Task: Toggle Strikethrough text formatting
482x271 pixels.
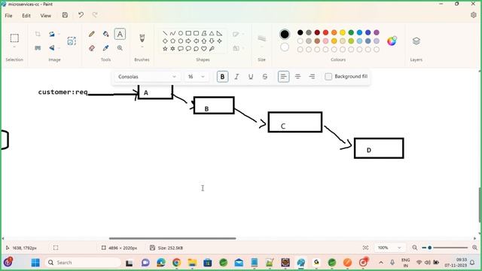Action: coord(264,77)
